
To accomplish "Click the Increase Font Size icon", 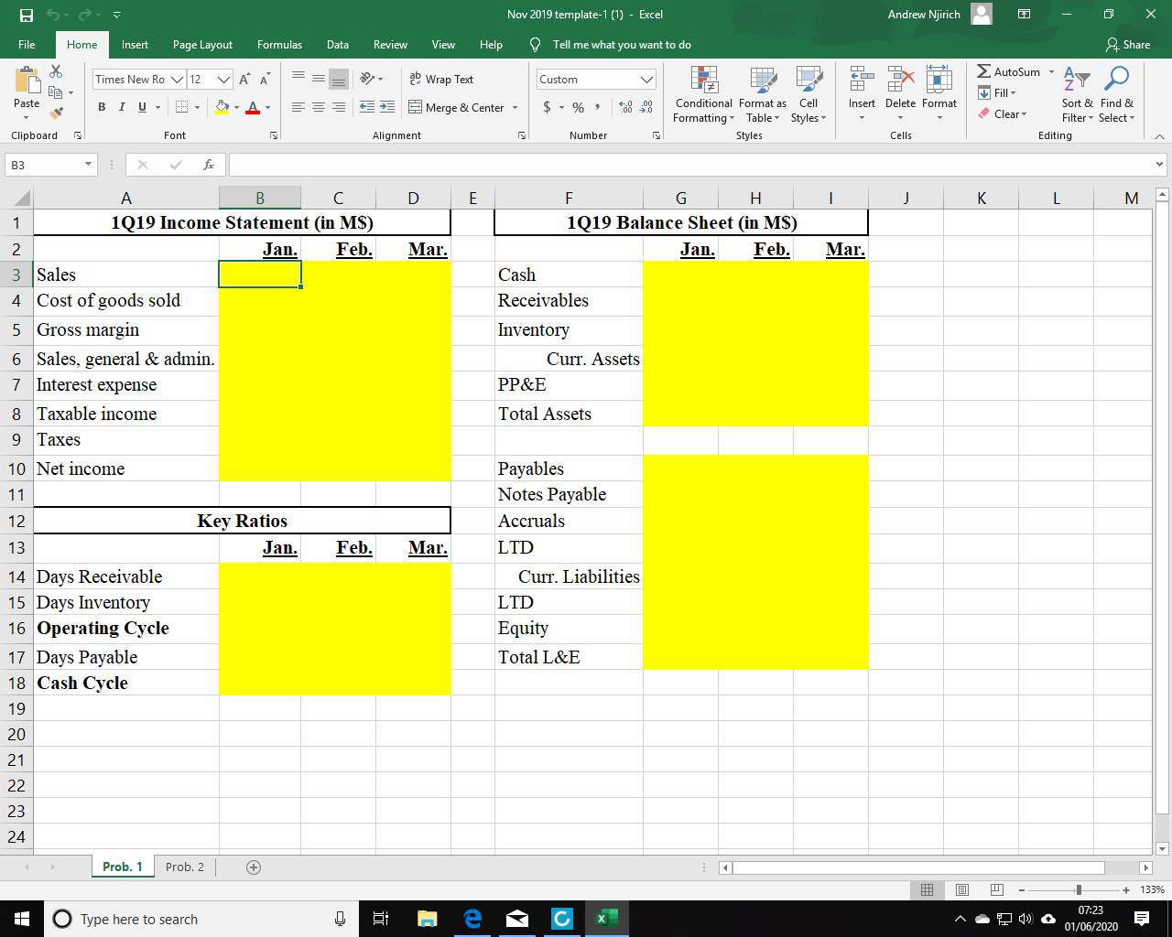I will [244, 80].
